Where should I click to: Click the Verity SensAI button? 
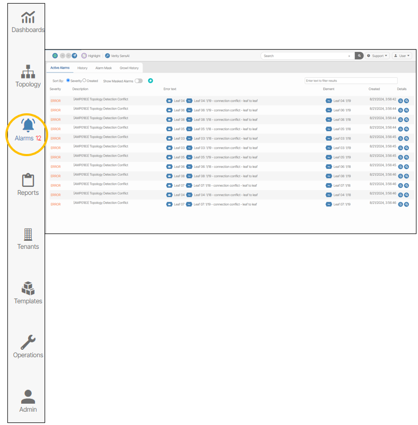(117, 56)
